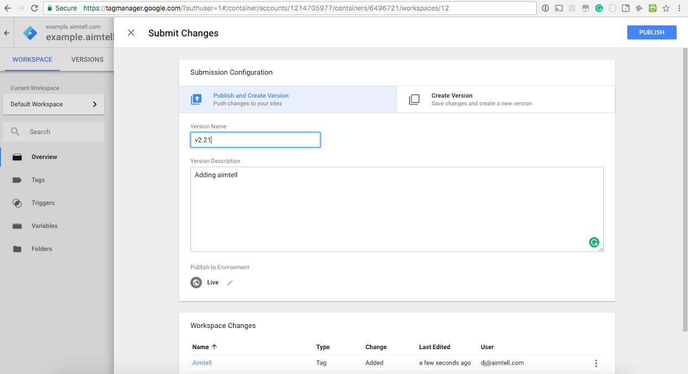Click the Version Name input field

tap(255, 140)
